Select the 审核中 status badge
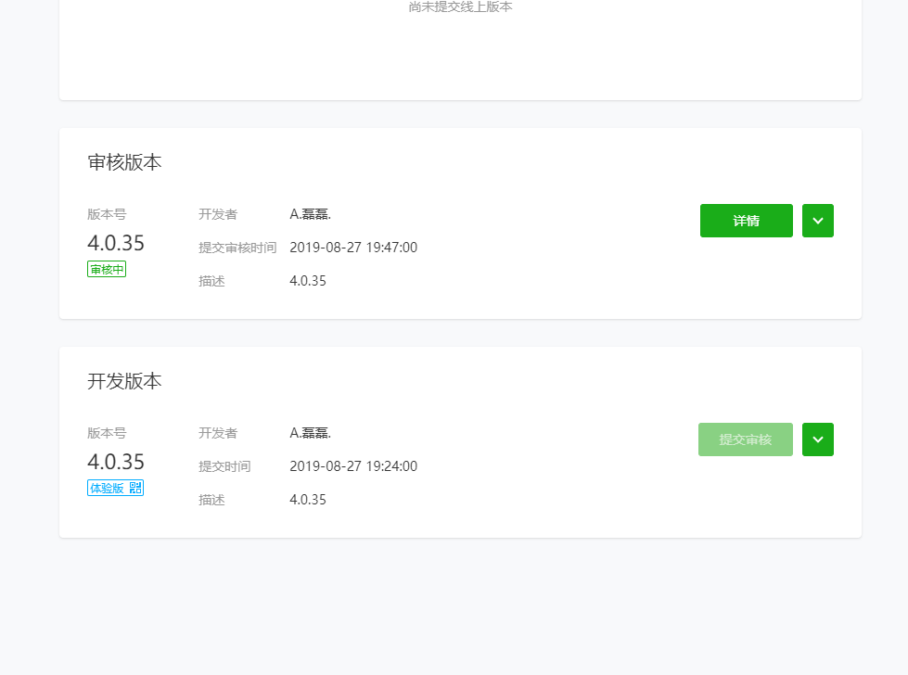908x675 pixels. point(107,269)
